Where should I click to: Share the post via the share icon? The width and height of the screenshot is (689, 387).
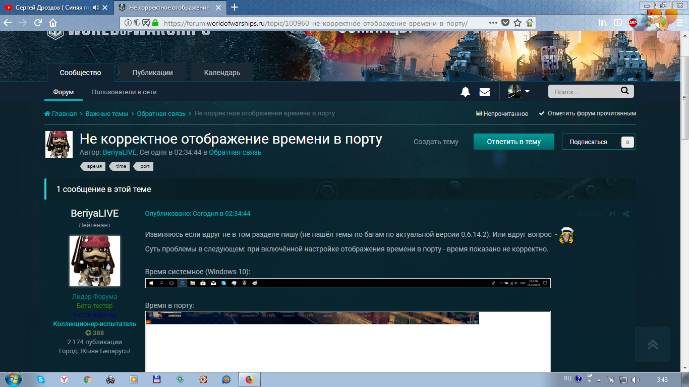(x=626, y=214)
